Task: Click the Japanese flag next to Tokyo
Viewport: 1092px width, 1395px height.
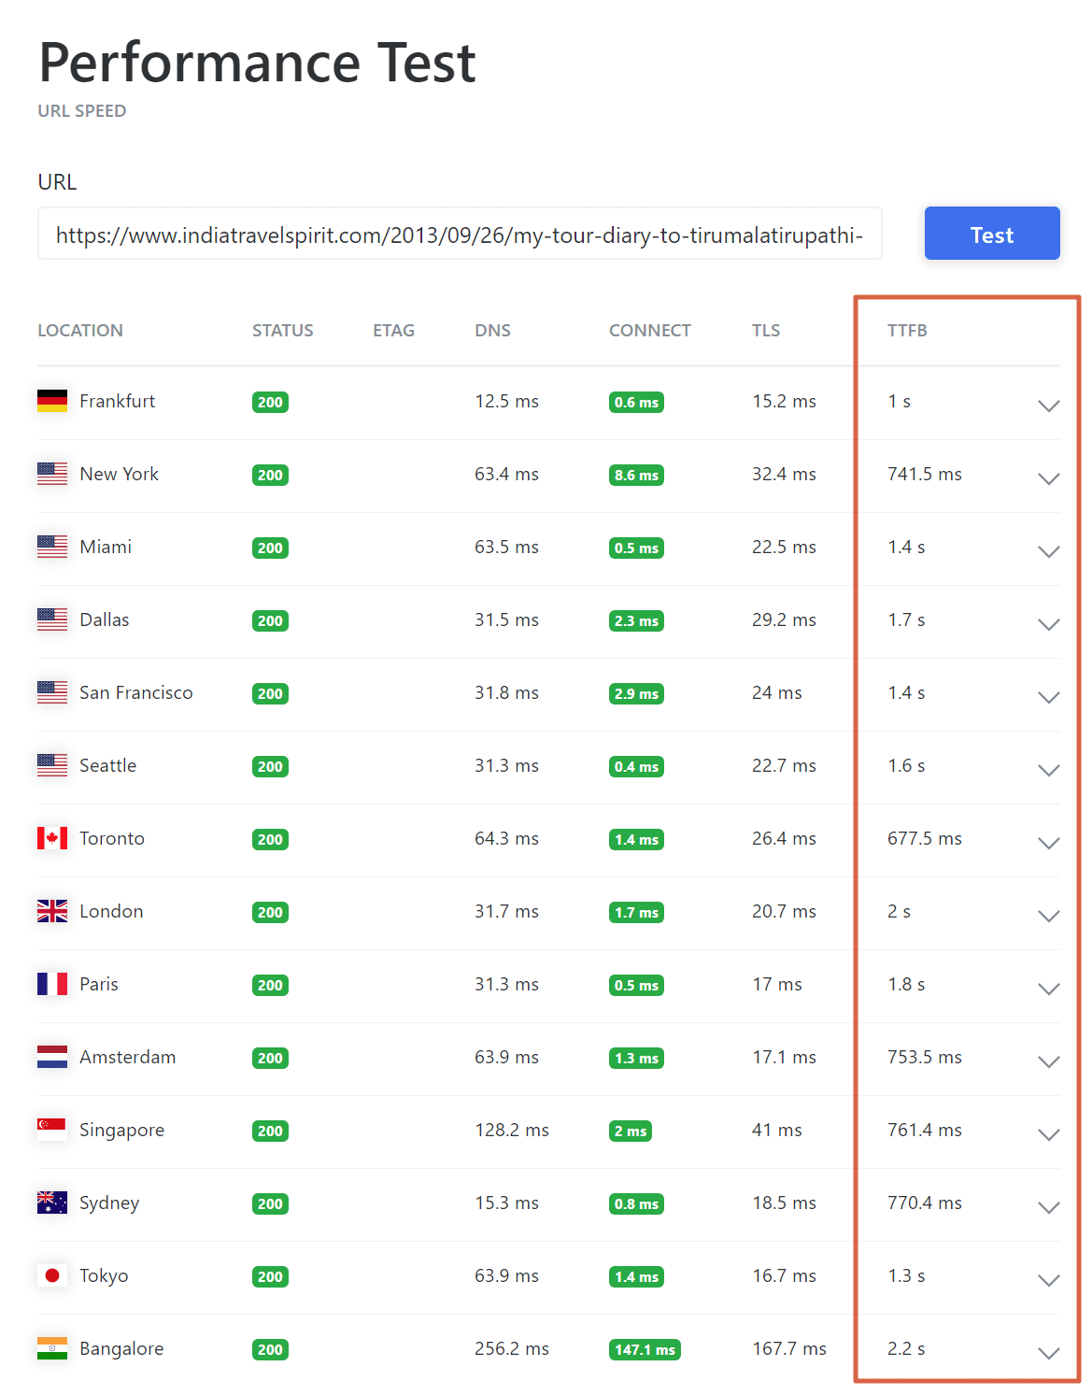Action: 52,1275
